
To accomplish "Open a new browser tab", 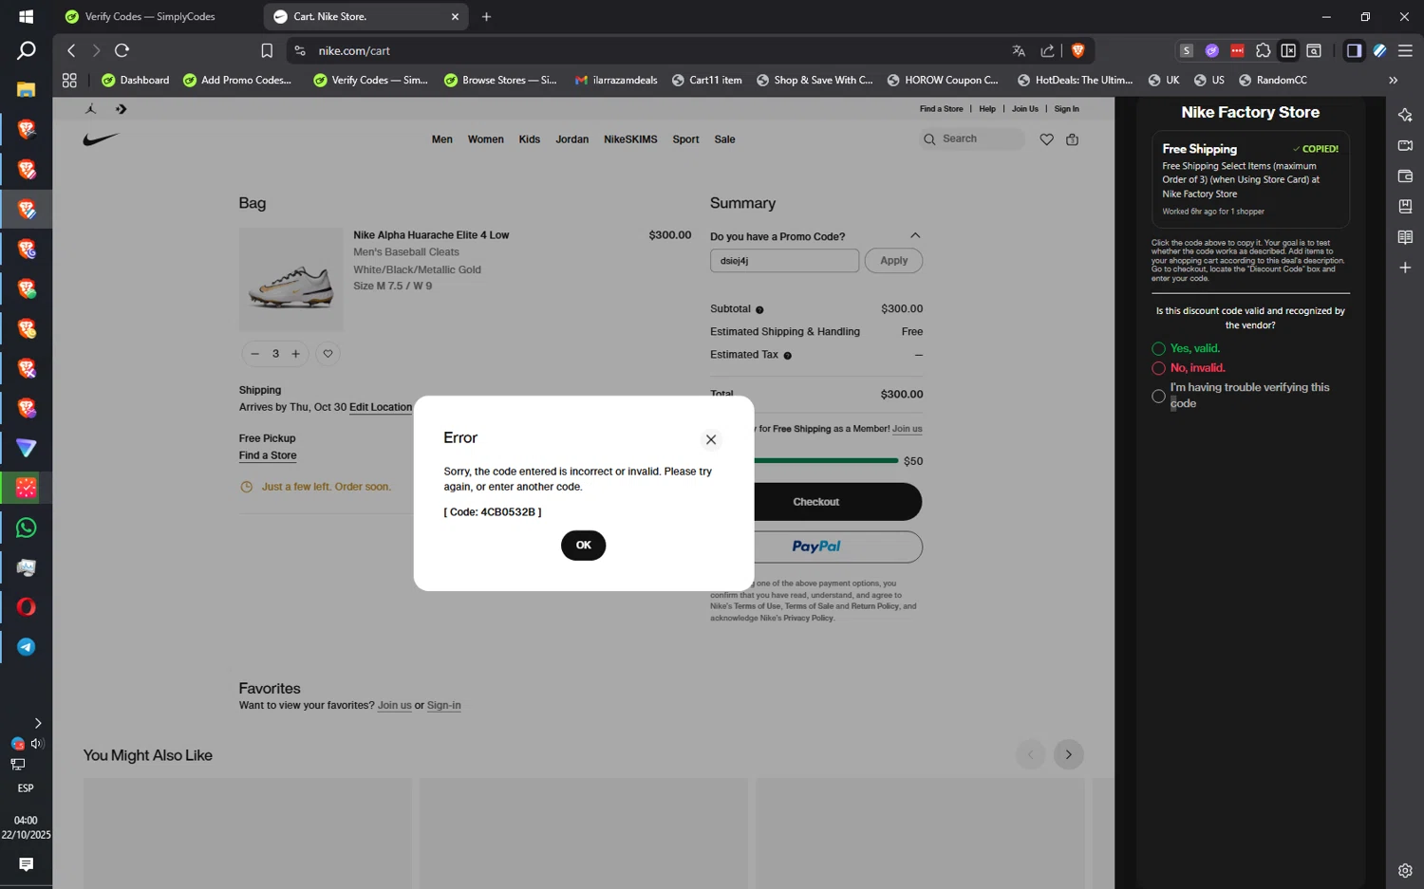I will coord(486,17).
